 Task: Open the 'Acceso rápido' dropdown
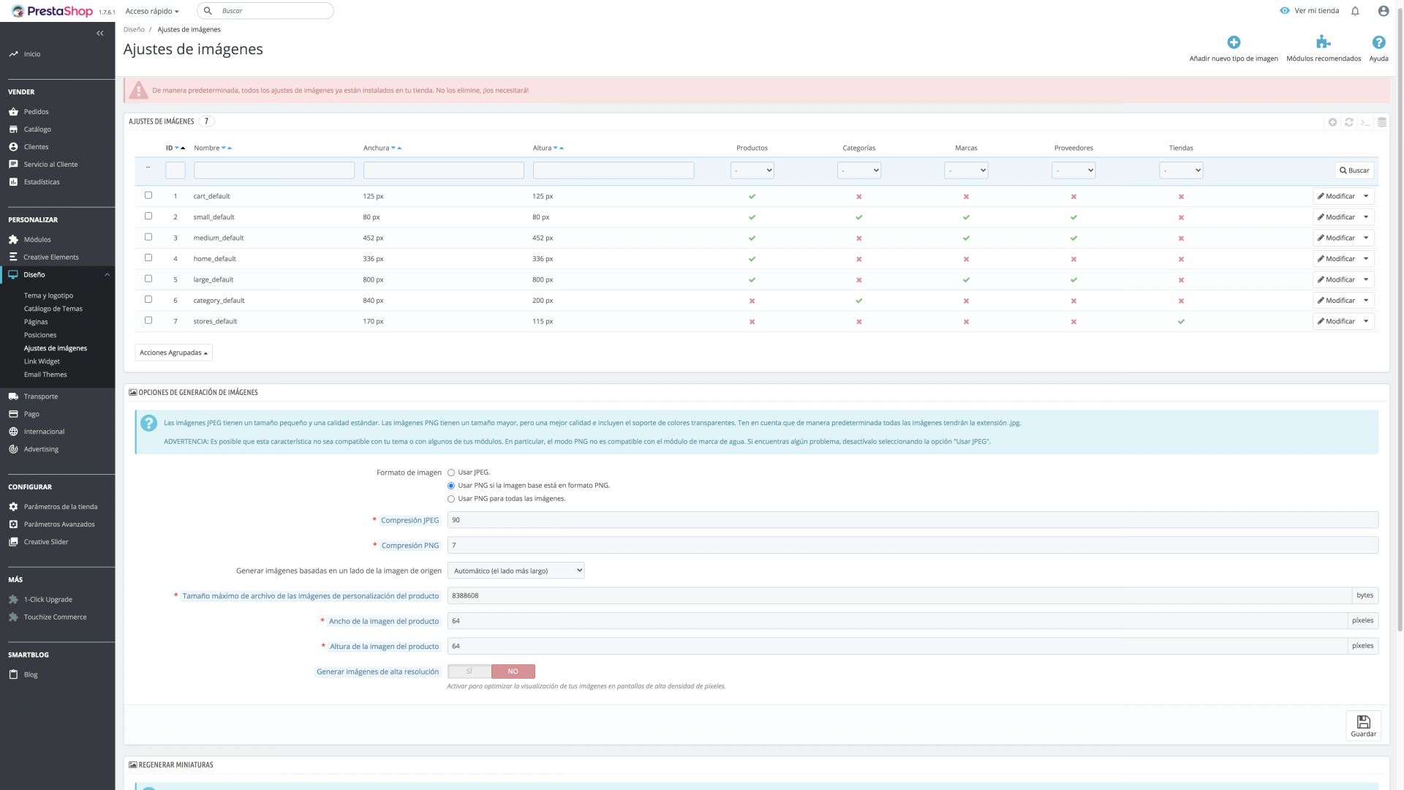click(x=152, y=11)
